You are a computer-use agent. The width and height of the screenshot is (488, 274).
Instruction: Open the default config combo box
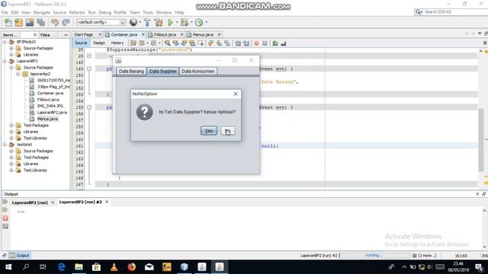[x=101, y=22]
